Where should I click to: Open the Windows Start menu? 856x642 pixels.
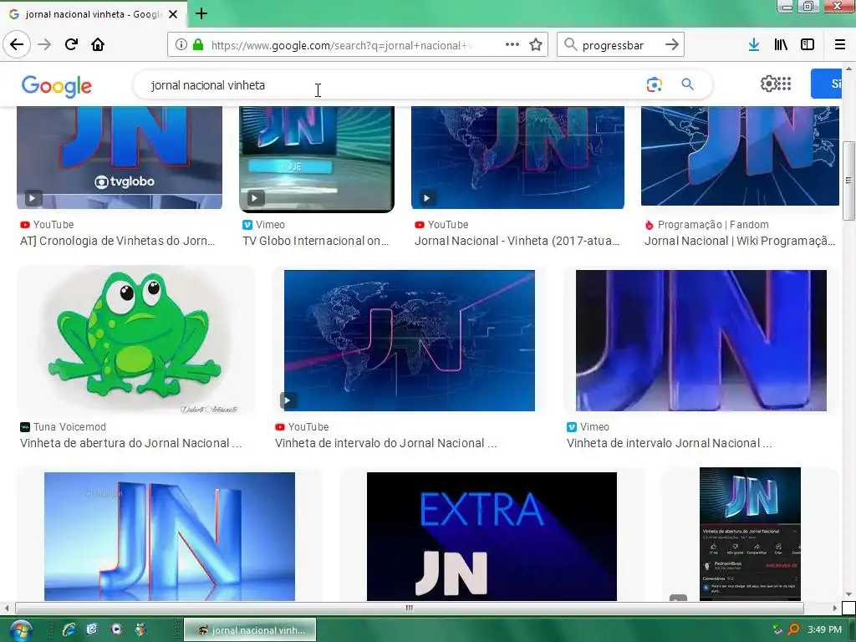coord(20,630)
